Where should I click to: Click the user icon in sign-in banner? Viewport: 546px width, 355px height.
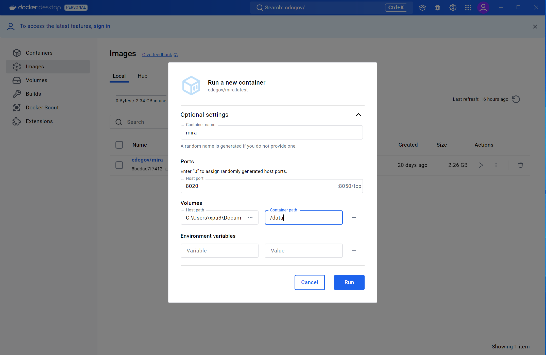tap(11, 26)
